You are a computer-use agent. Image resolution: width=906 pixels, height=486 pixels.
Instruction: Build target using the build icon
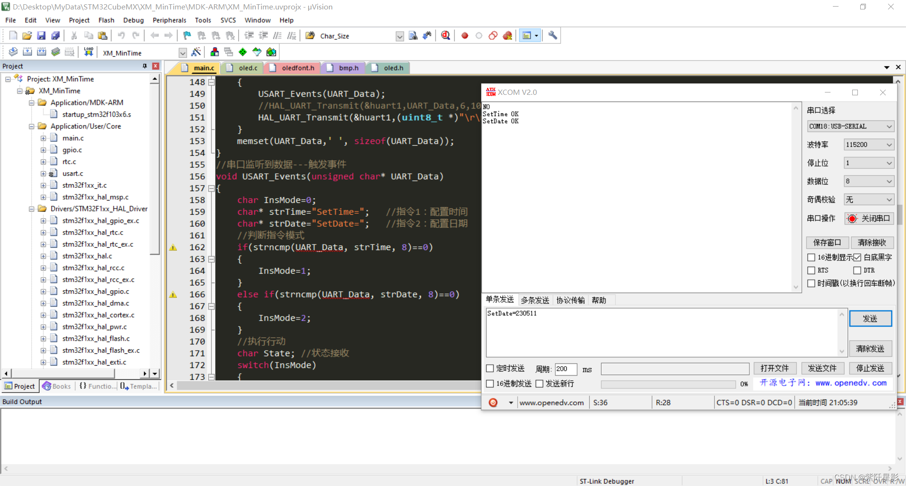coord(27,52)
